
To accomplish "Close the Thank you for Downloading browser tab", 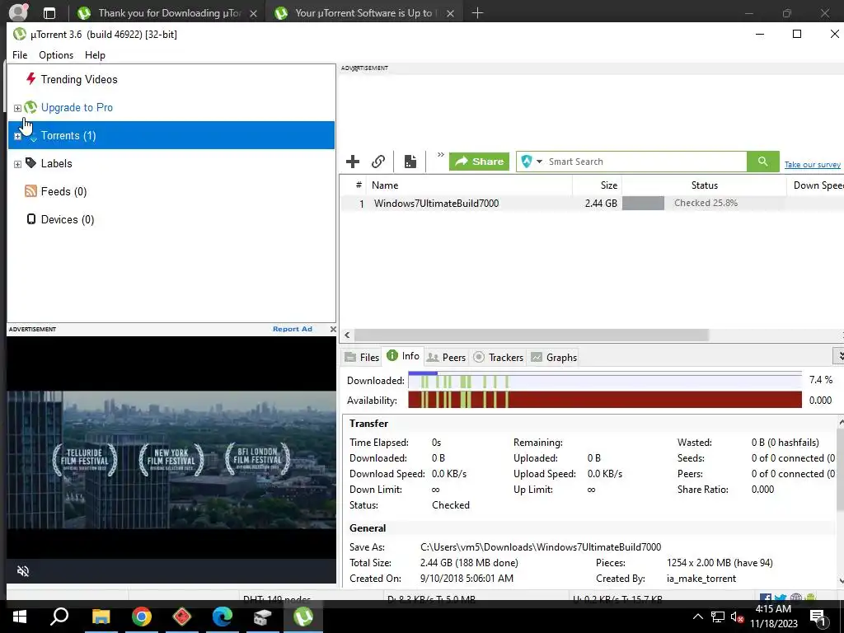I will coord(253,13).
